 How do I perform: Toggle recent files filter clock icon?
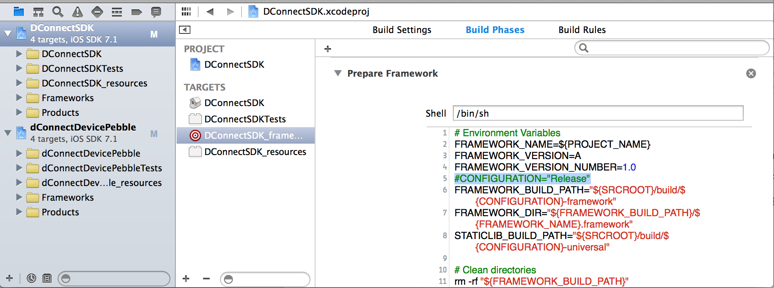(31, 278)
